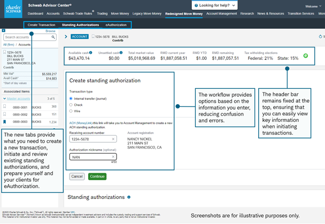Select Check transaction type
The width and height of the screenshot is (325, 224).
pyautogui.click(x=71, y=105)
